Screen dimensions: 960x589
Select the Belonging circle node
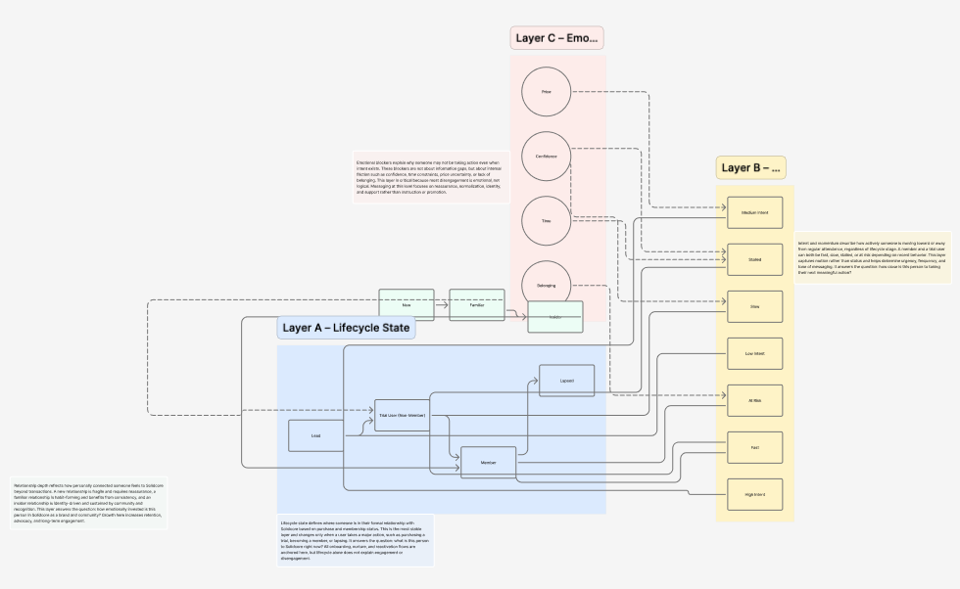[547, 286]
